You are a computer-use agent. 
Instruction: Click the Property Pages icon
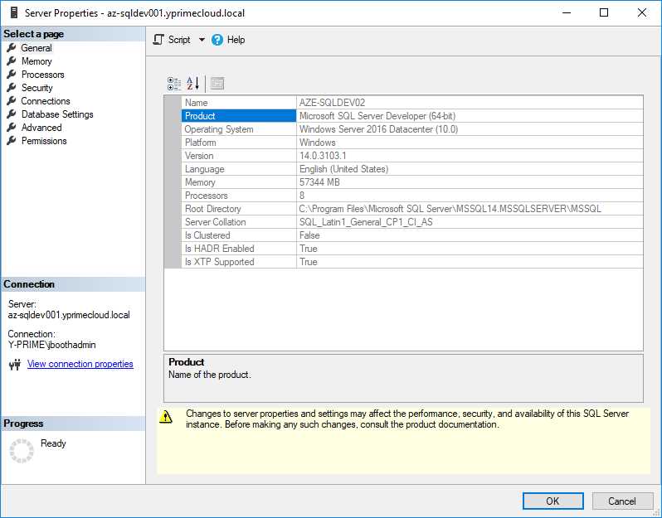pos(217,84)
